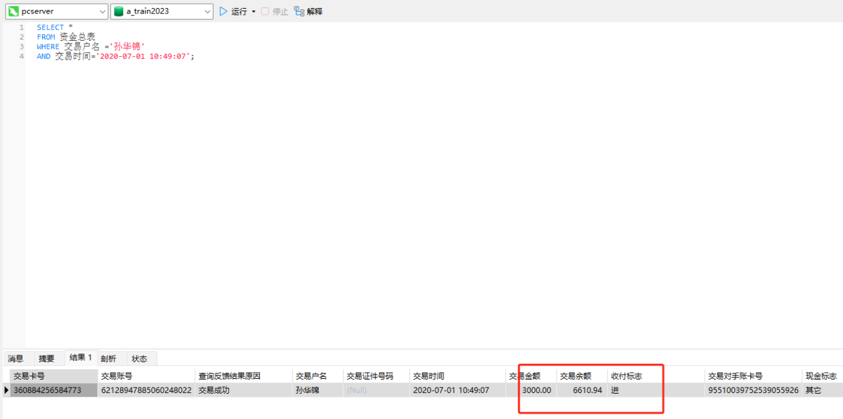Click the 交易卡号 column header
The width and height of the screenshot is (843, 419).
pos(29,376)
